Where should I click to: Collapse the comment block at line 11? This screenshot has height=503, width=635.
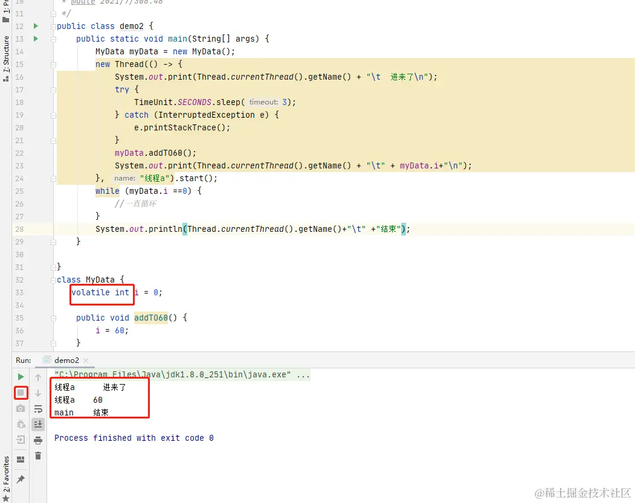53,14
